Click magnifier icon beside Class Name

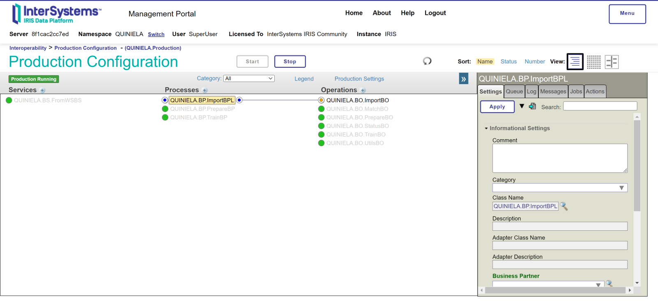pos(564,206)
